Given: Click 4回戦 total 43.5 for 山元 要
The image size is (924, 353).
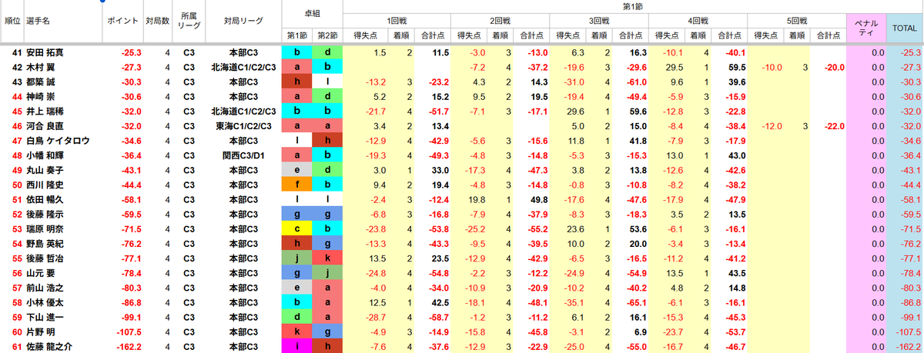Looking at the screenshot, I should (737, 272).
